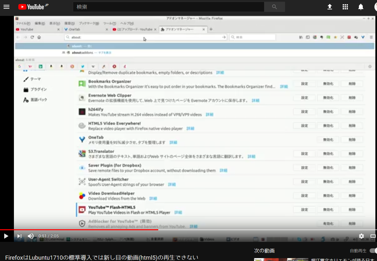Click the video frame to start playback
This screenshot has height=261, width=377.
(x=194, y=130)
